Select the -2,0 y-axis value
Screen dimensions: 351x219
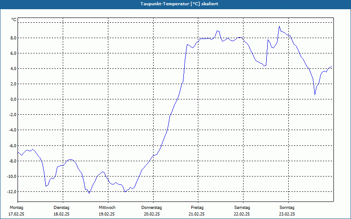click(x=13, y=115)
